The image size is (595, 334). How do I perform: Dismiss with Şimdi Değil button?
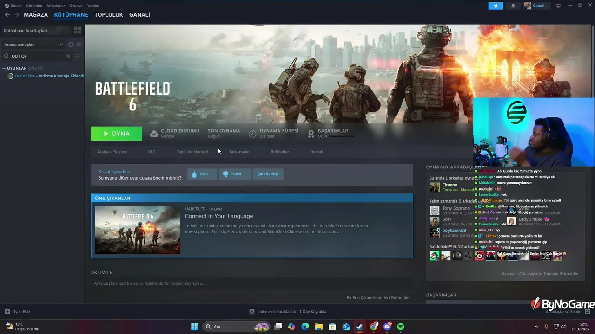tap(268, 174)
